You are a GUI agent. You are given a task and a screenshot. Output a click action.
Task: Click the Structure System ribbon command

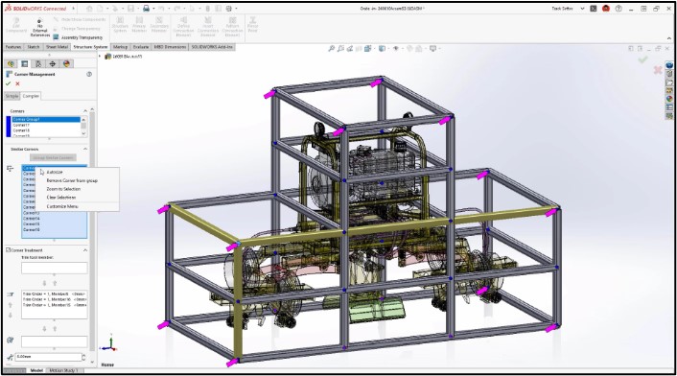[120, 26]
